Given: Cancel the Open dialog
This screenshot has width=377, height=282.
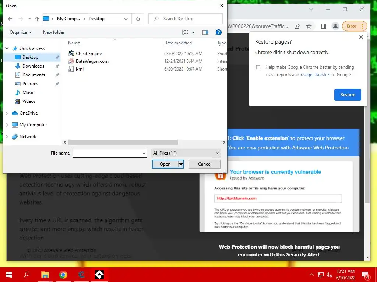Looking at the screenshot, I should click(205, 164).
